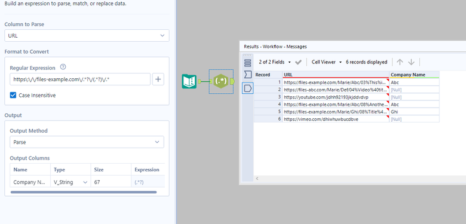466x224 pixels.
Task: Select the results output anchor icon
Action: 247,88
